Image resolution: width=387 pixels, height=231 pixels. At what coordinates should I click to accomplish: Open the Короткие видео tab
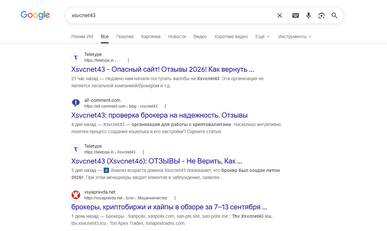point(231,37)
